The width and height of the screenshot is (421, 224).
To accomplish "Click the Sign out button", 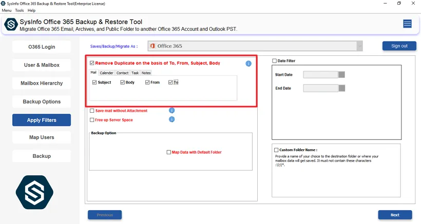I will [x=399, y=46].
